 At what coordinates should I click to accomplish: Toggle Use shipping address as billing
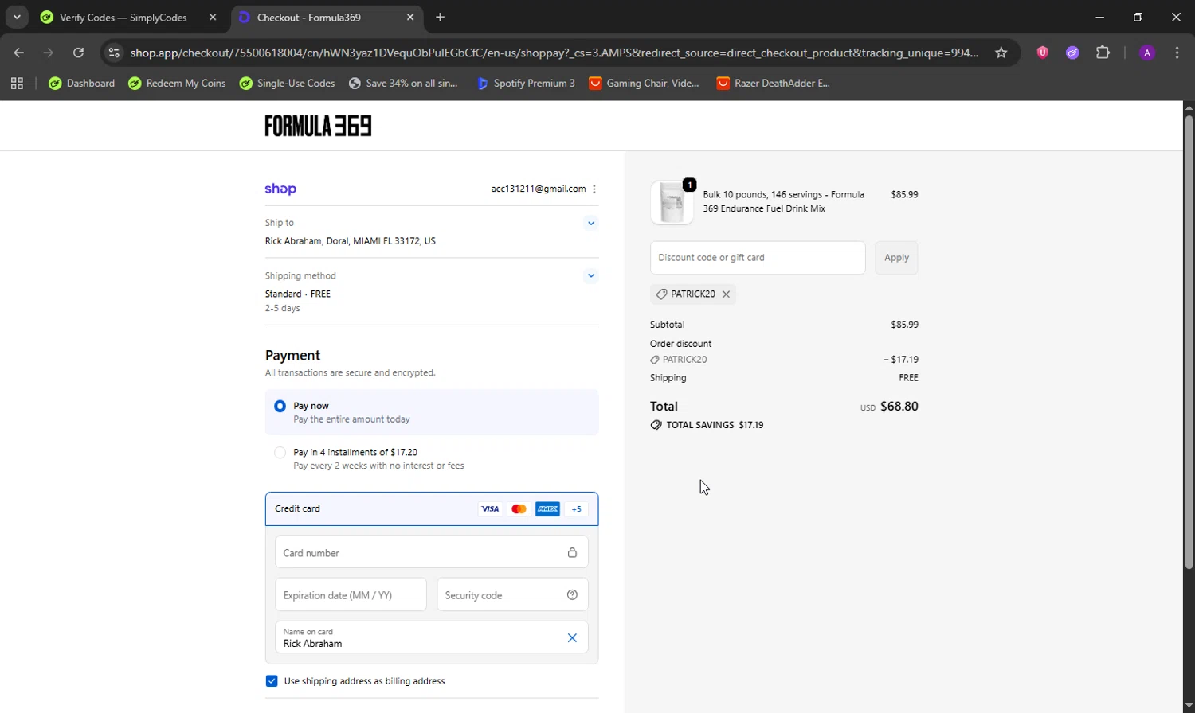272,681
